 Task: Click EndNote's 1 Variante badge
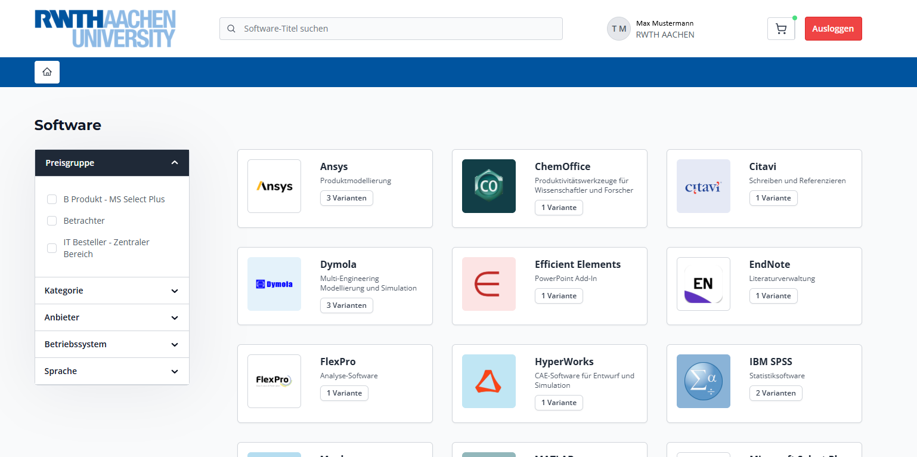coord(773,296)
